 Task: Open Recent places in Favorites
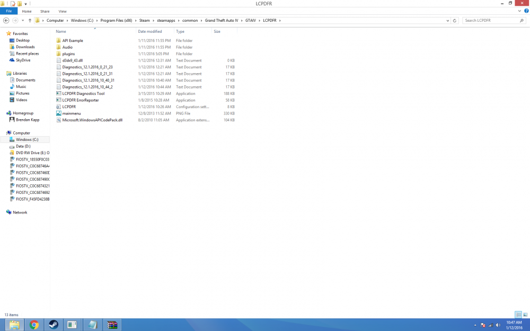coord(28,53)
